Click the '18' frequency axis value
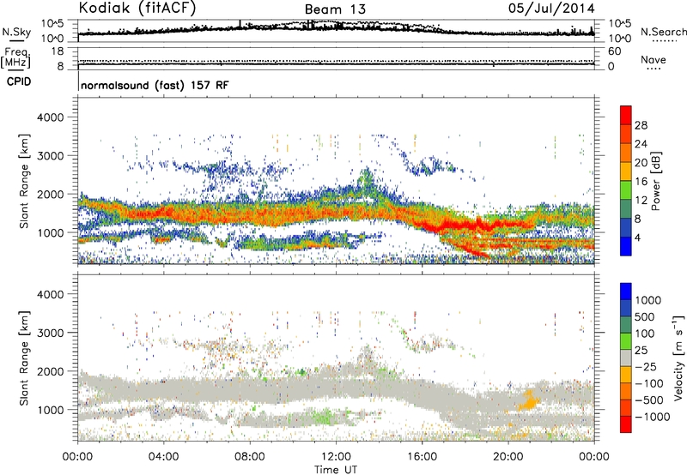This screenshot has height=475, width=687. coord(58,51)
